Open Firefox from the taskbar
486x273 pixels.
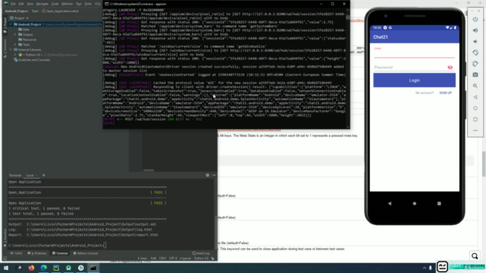(31, 268)
